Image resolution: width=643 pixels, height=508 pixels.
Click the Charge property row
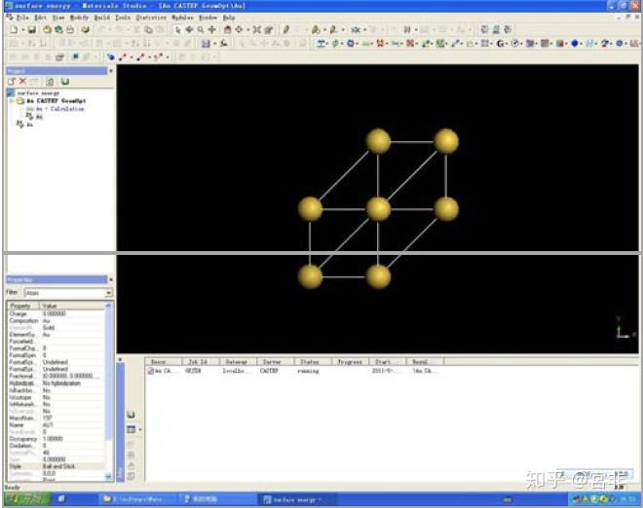[x=57, y=313]
